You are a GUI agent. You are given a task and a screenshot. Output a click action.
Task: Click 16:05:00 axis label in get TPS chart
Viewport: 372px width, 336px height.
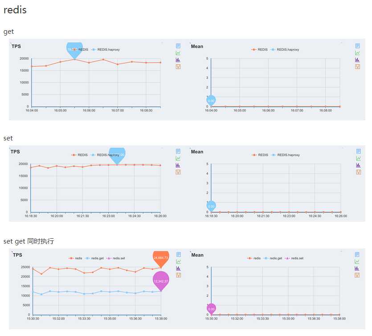(60, 111)
